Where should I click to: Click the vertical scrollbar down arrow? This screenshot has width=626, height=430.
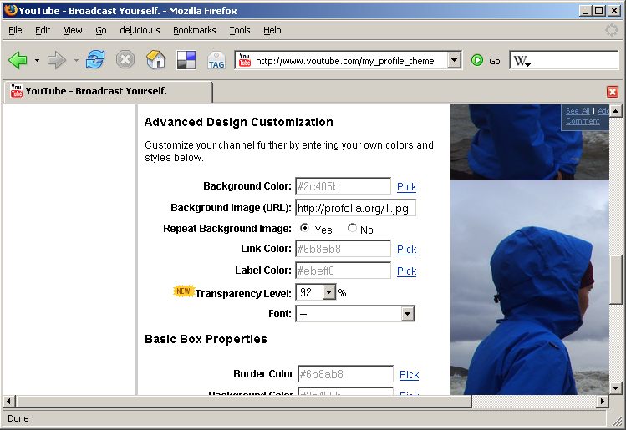click(615, 387)
